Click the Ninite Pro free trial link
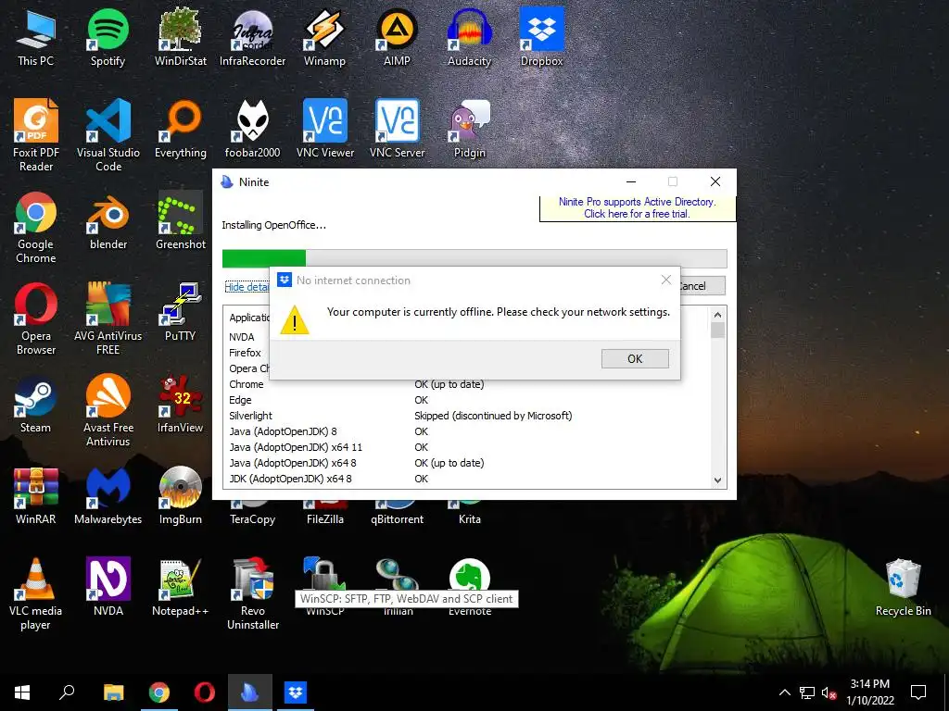The height and width of the screenshot is (711, 949). pyautogui.click(x=637, y=207)
